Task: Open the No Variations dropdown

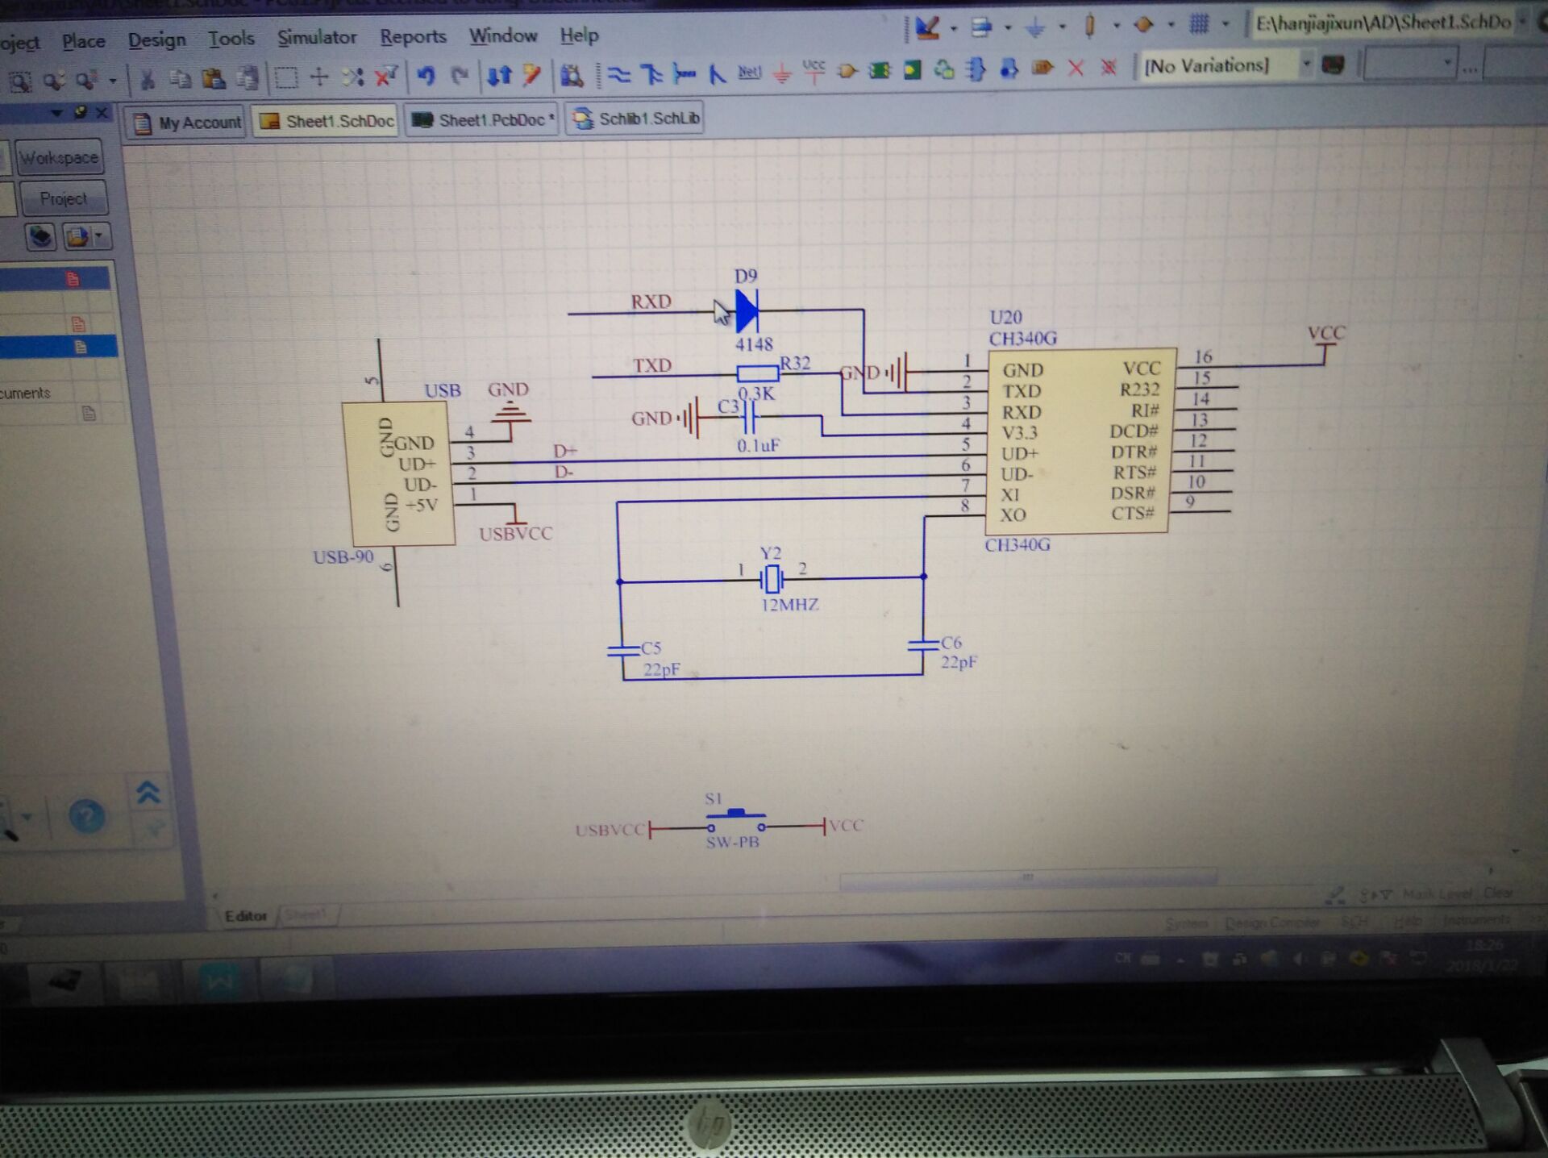Action: [1305, 65]
